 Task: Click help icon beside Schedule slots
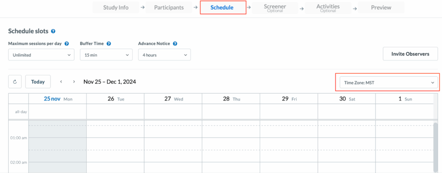click(x=53, y=31)
